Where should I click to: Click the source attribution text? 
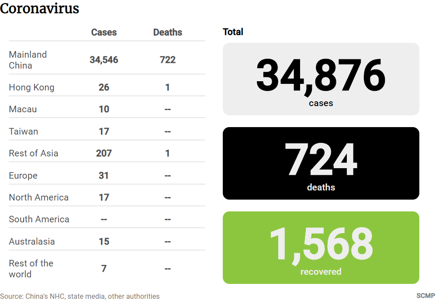[x=80, y=296]
